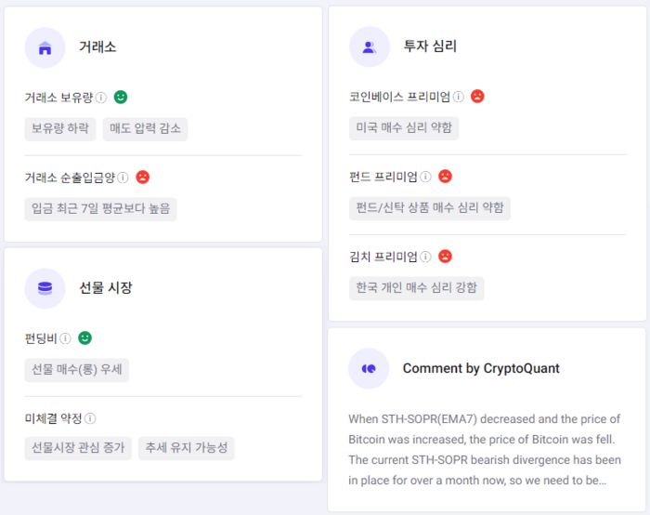This screenshot has width=650, height=515.
Task: Click info icon next to 김치 프리미엄
Action: pos(426,256)
